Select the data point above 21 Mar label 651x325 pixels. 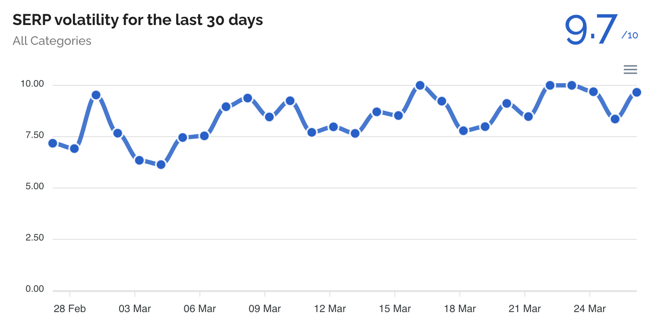click(528, 116)
